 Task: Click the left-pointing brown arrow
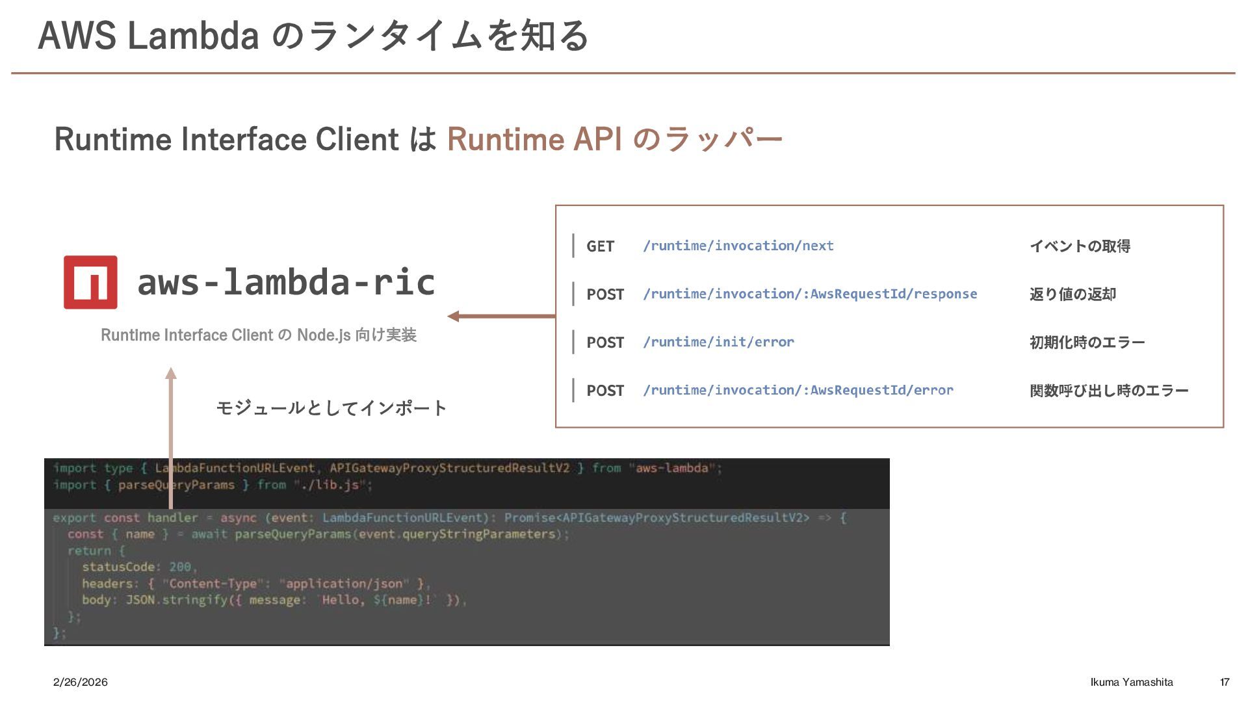(x=500, y=317)
